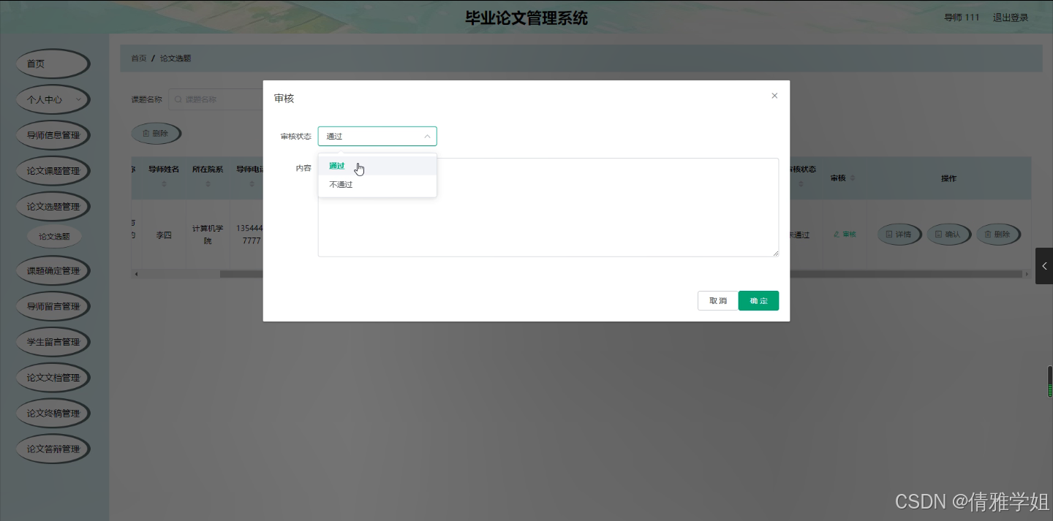Expand the 个人中心 sidebar section
The width and height of the screenshot is (1053, 521).
tap(53, 99)
